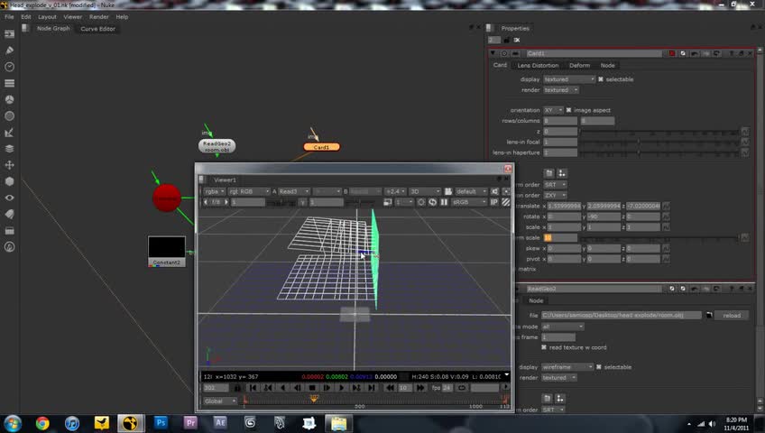Open the Time nodes clock icon

(9, 67)
